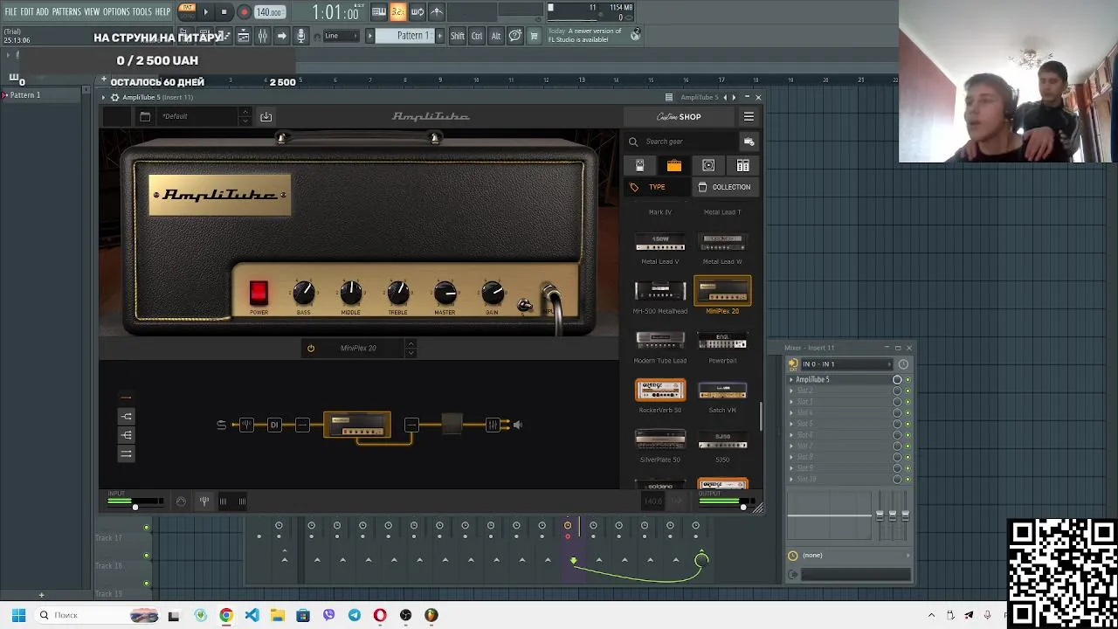
Task: Open the mixer block at chain end
Action: click(x=493, y=425)
